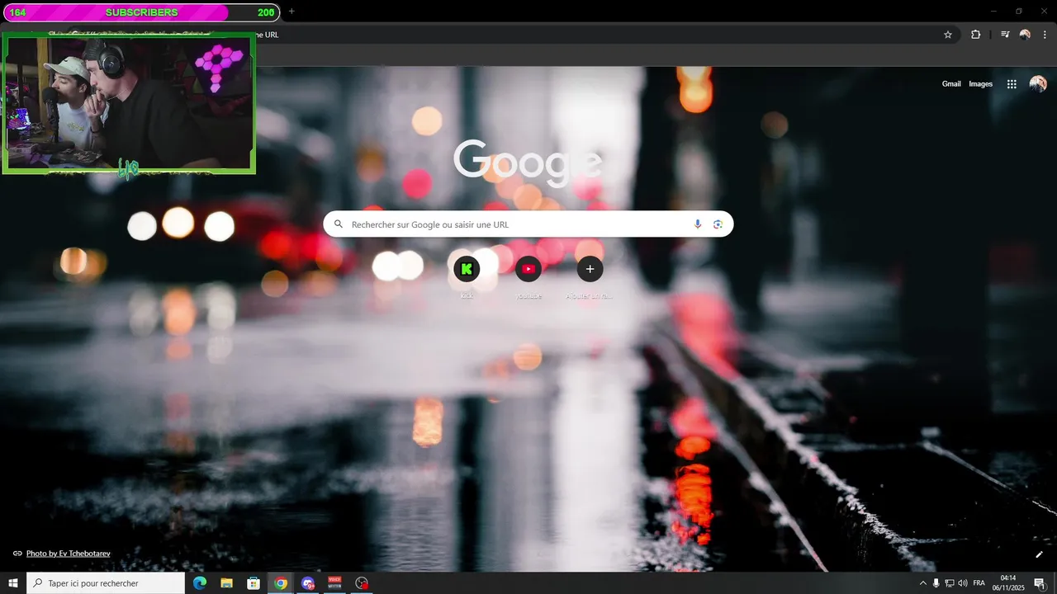Viewport: 1057px width, 594px height.
Task: Open Chrome's three-dot menu
Action: (1045, 35)
